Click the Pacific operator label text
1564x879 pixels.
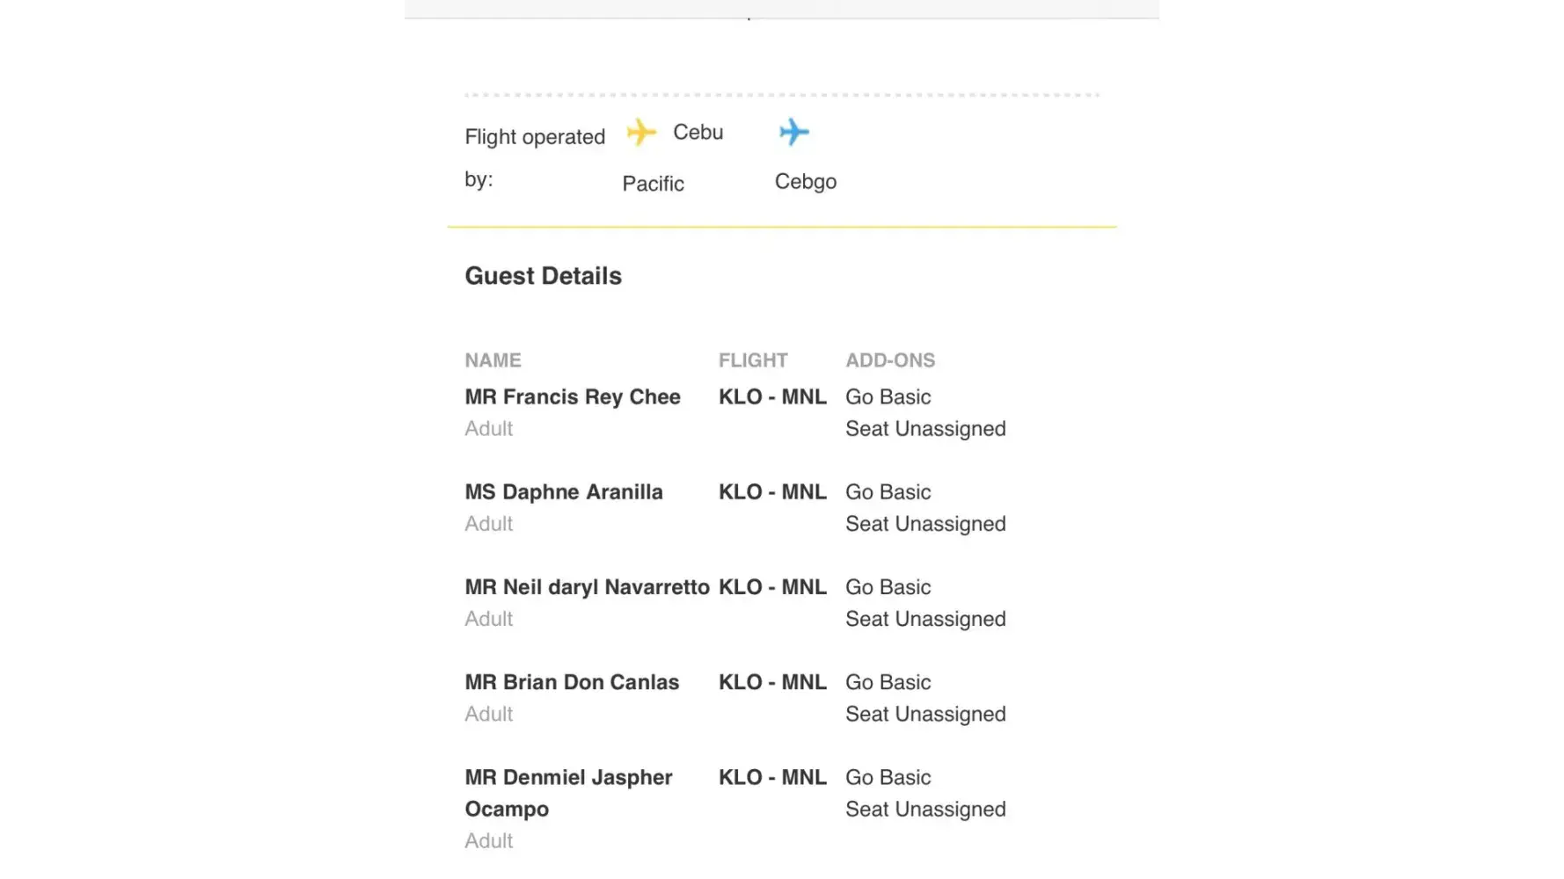point(653,184)
